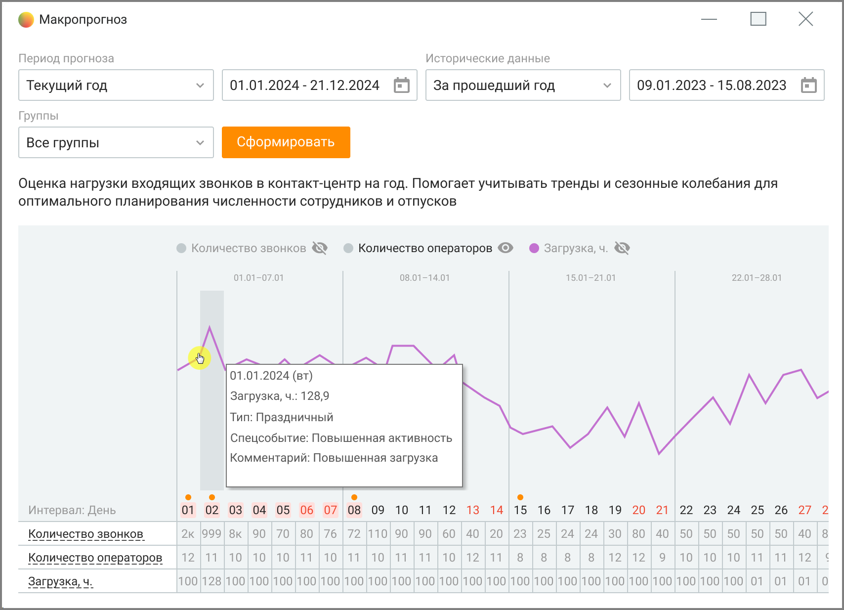Click the event marker dot above day 01

pyautogui.click(x=188, y=497)
